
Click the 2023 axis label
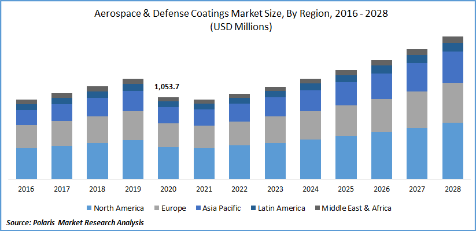coord(275,189)
